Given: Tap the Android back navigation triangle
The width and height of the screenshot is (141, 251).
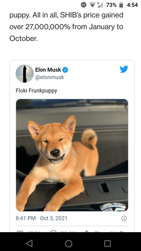Looking at the screenshot, I should [x=30, y=243].
